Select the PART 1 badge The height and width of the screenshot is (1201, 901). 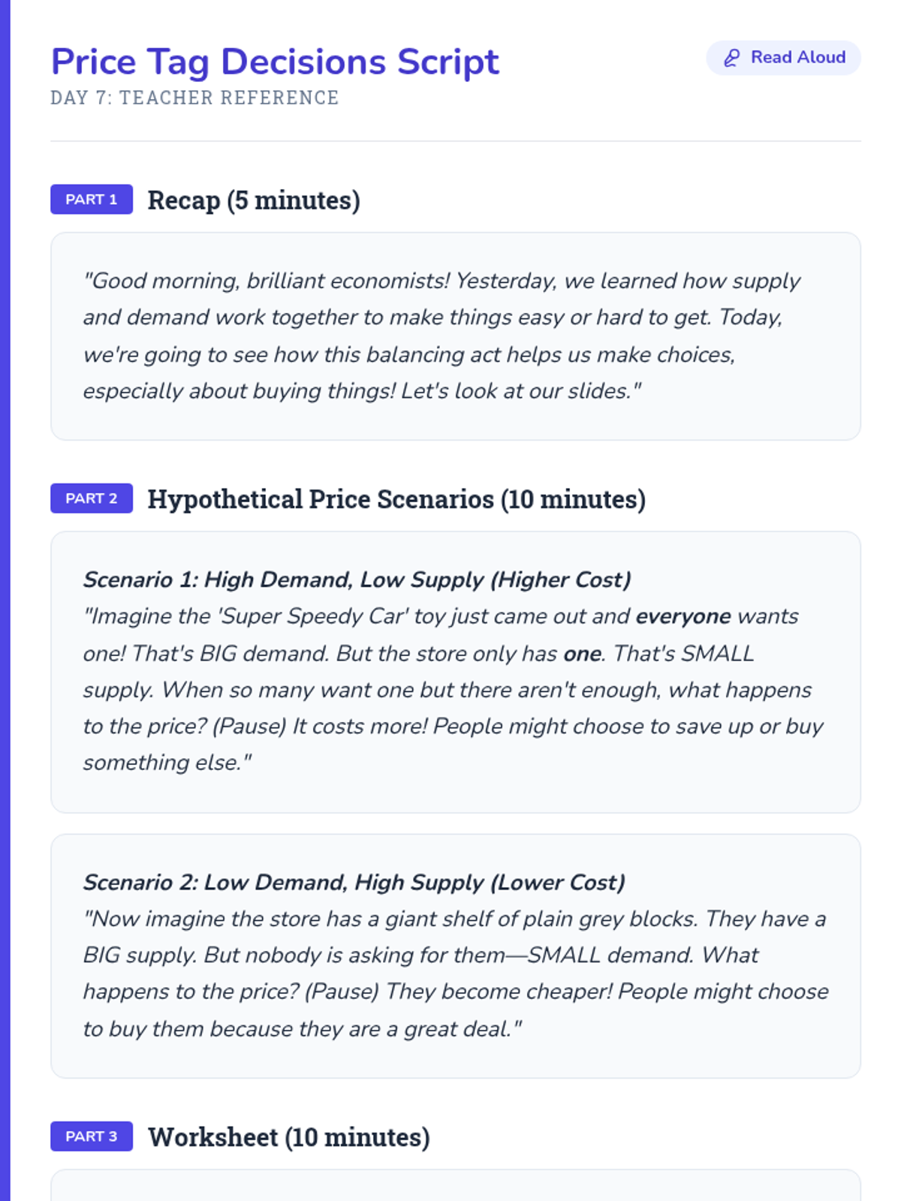click(x=92, y=200)
